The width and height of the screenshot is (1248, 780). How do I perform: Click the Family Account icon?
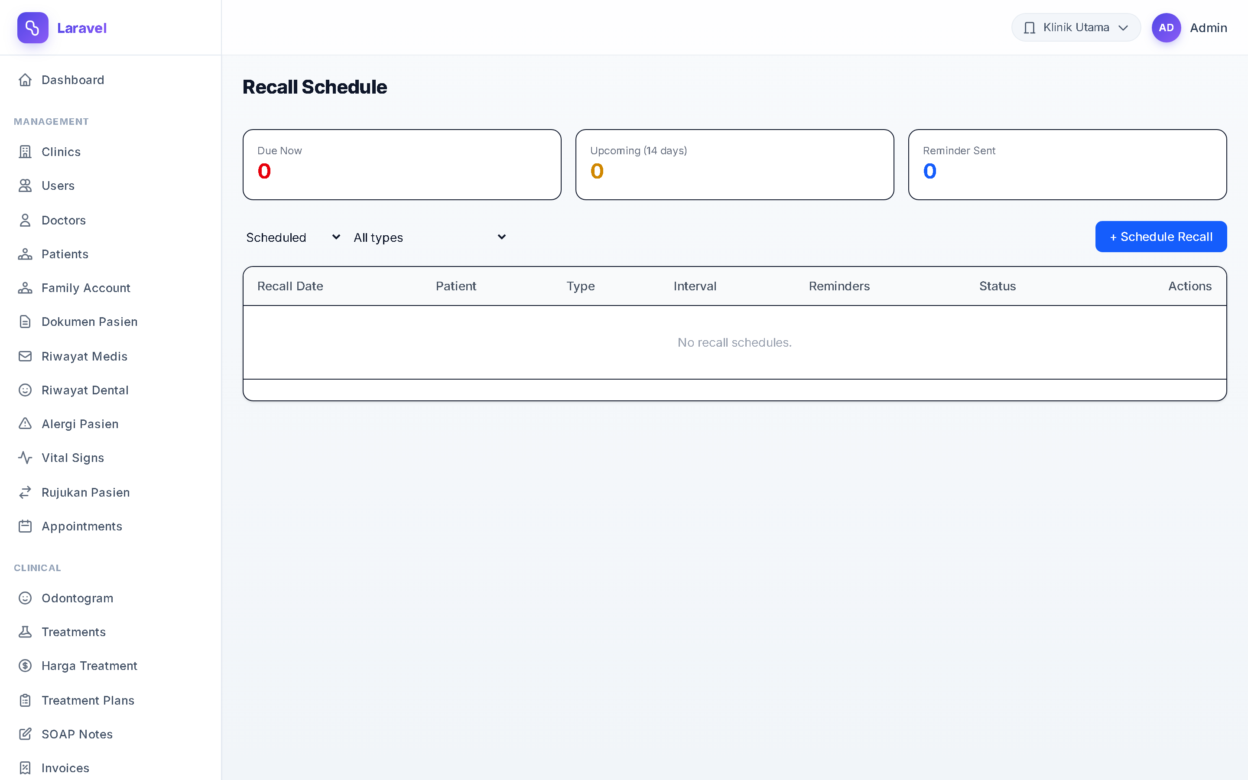click(x=25, y=288)
